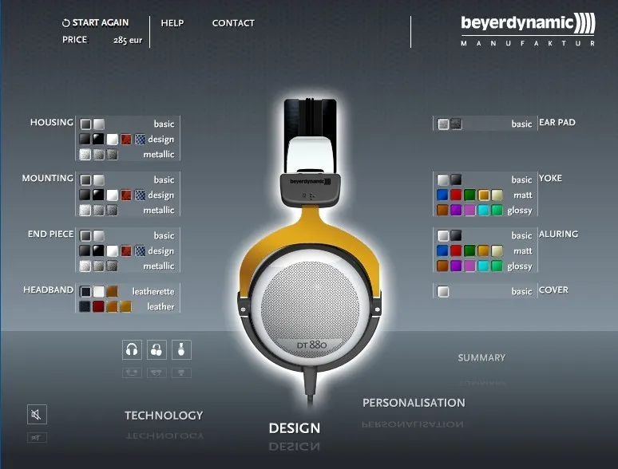
Task: Pick red design swatch for End Piece
Action: coord(125,251)
